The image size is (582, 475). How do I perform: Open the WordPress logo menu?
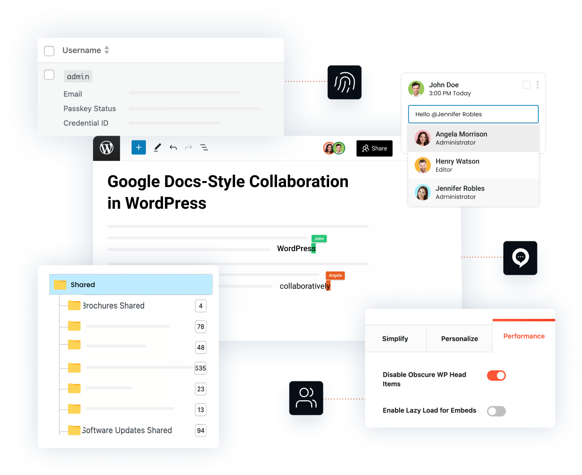(x=107, y=148)
